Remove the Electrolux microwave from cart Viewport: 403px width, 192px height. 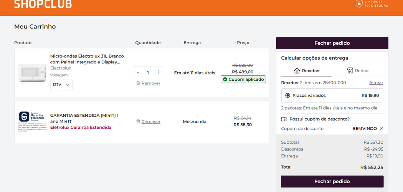(150, 83)
